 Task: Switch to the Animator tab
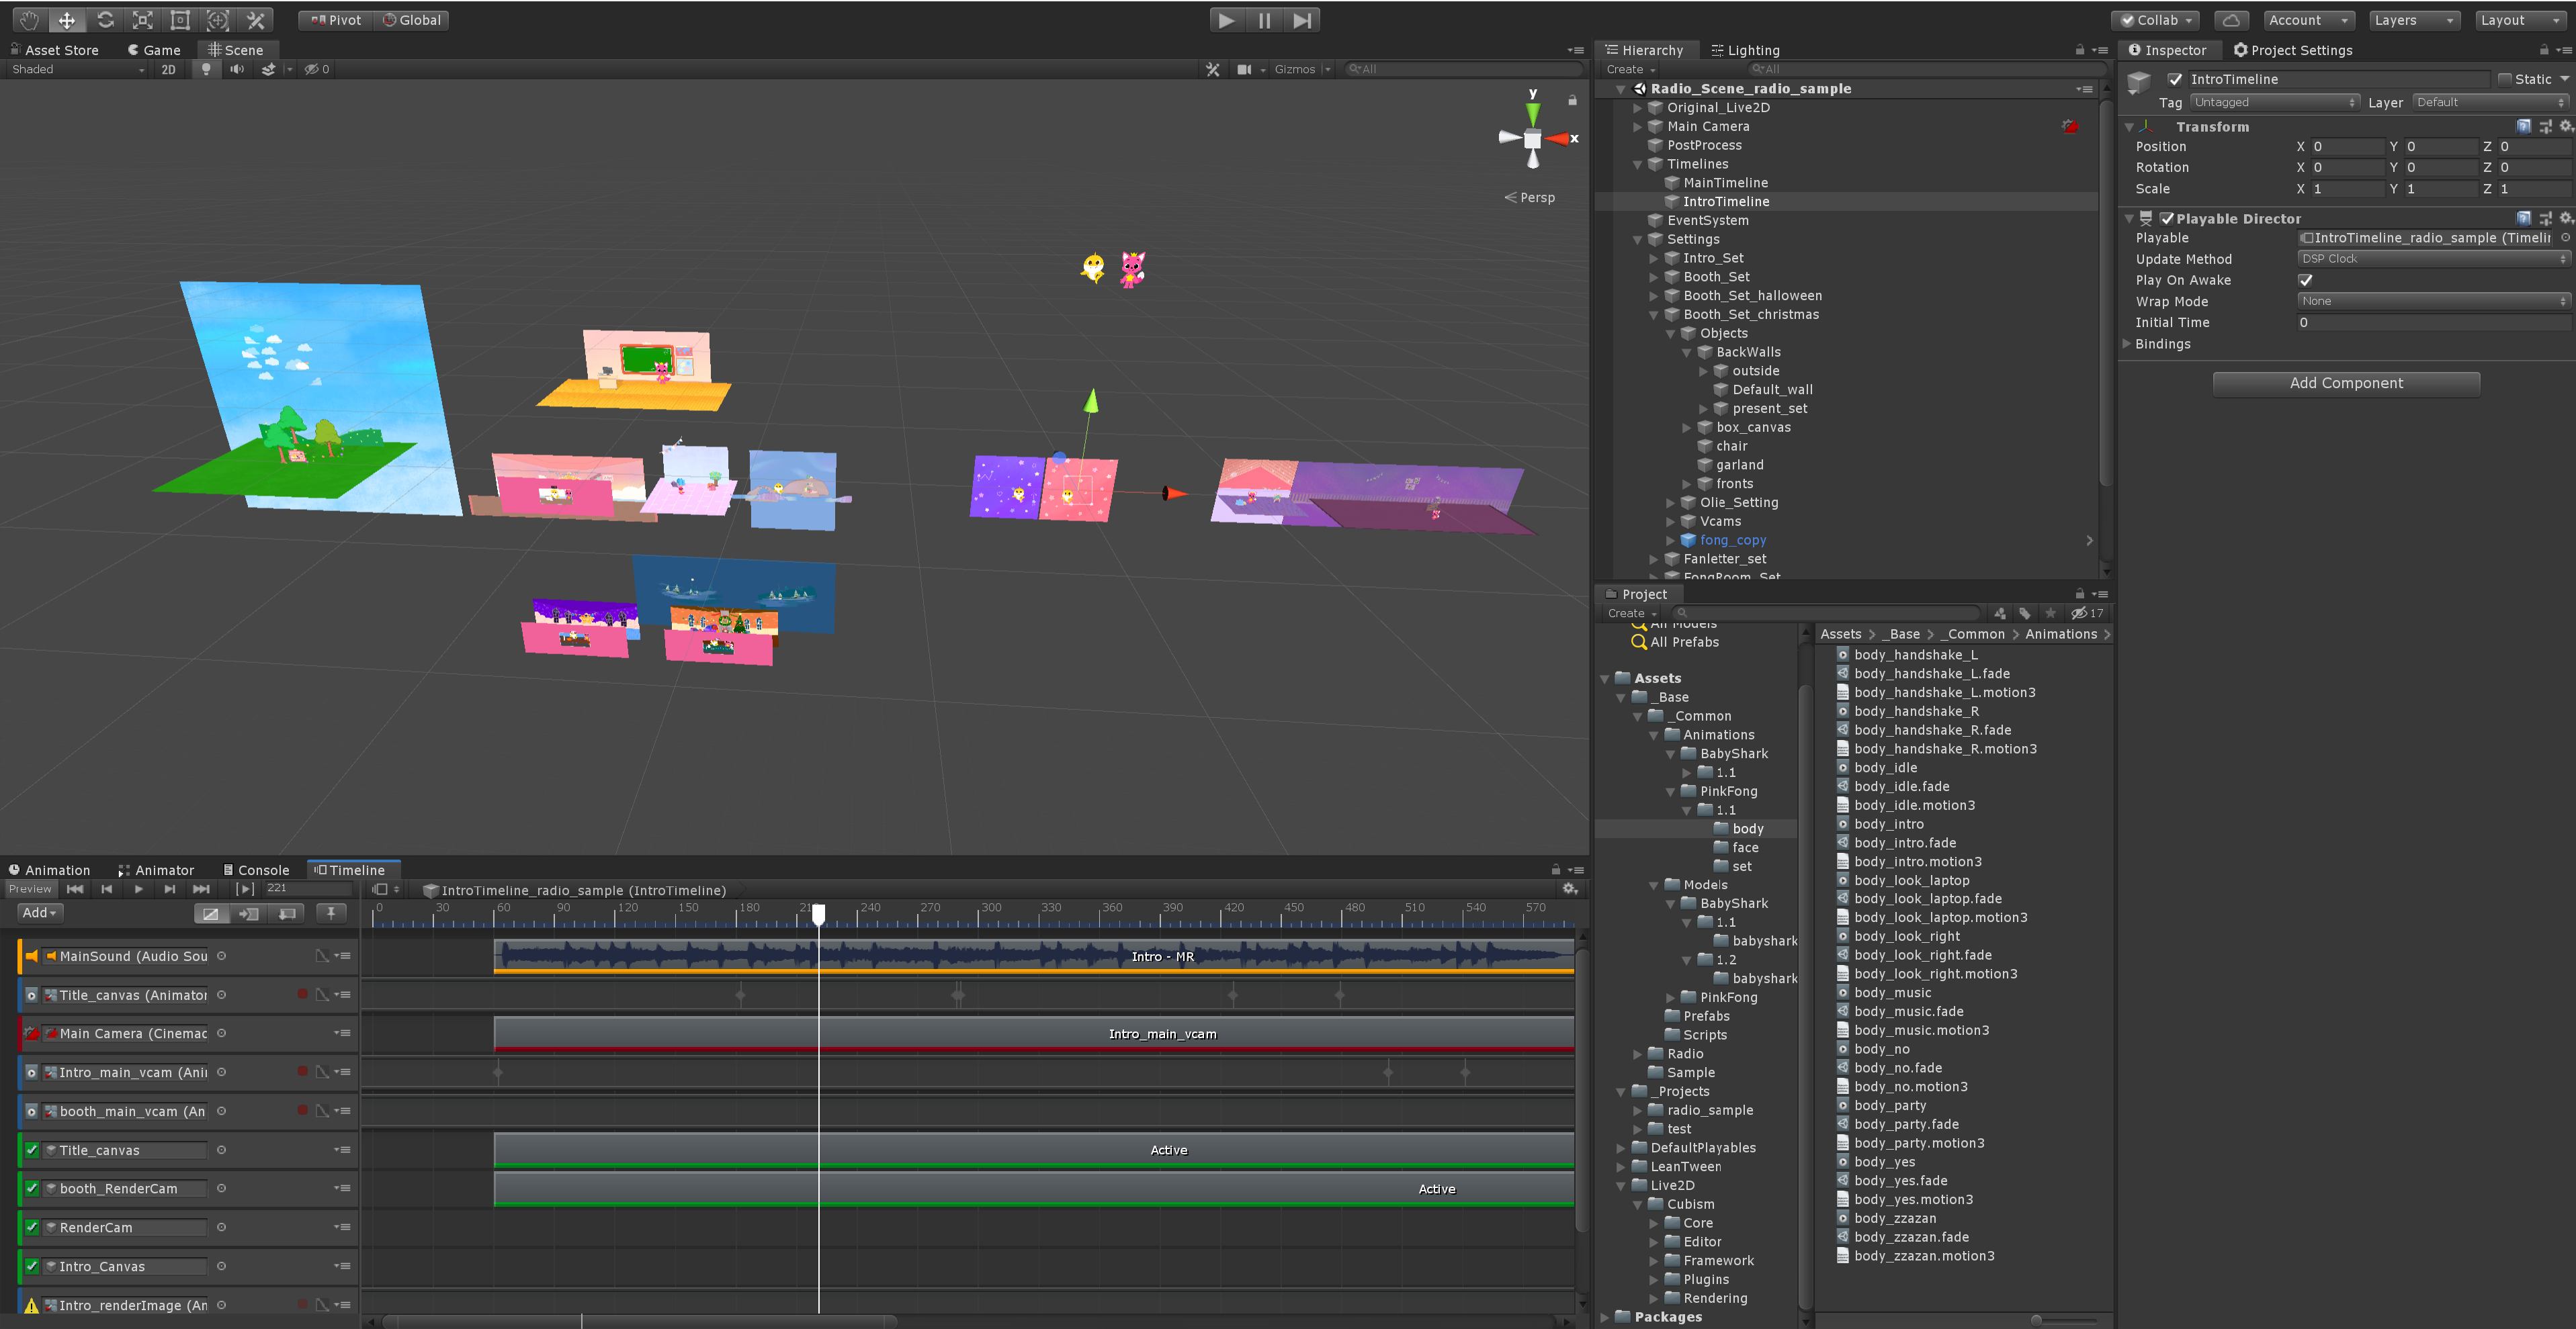click(x=157, y=870)
